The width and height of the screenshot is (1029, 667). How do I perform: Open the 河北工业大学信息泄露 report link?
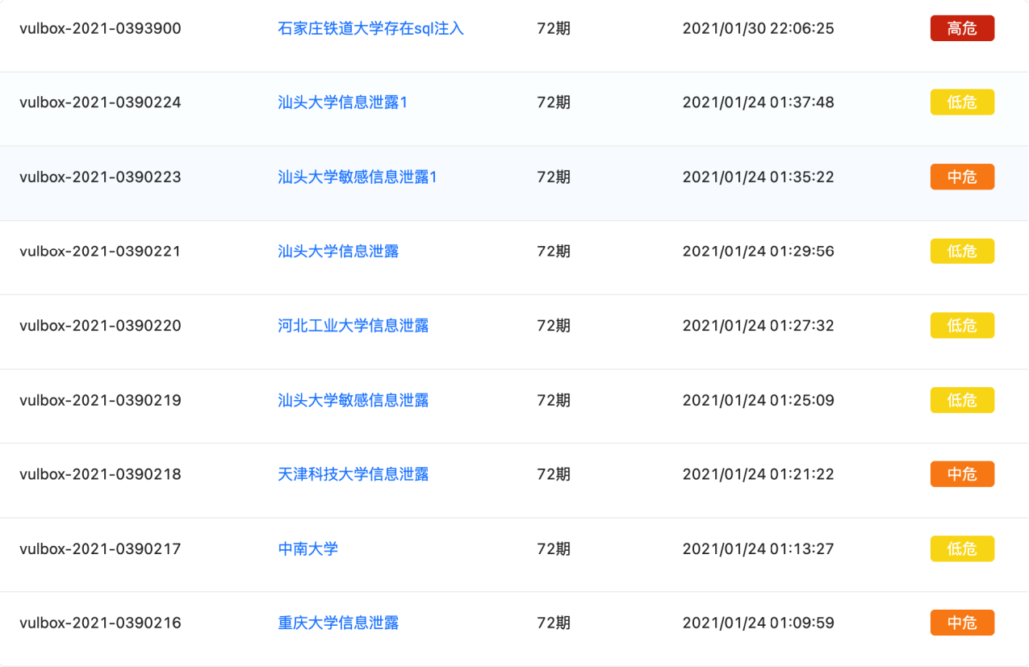tap(352, 325)
